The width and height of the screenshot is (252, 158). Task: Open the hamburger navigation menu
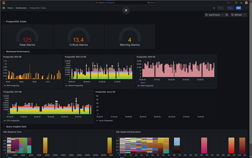pyautogui.click(x=4, y=8)
